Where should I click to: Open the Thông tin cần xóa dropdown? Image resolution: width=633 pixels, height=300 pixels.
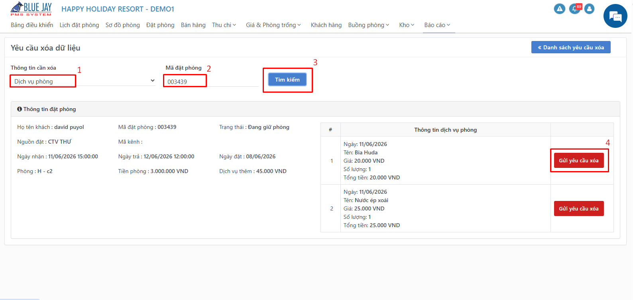click(83, 81)
